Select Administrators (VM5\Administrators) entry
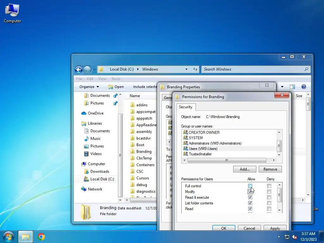 229,143
